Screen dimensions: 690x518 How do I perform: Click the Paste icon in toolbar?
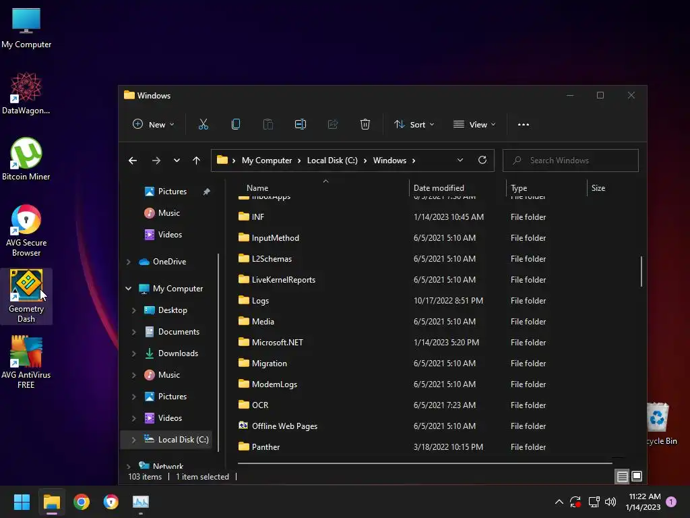click(268, 124)
